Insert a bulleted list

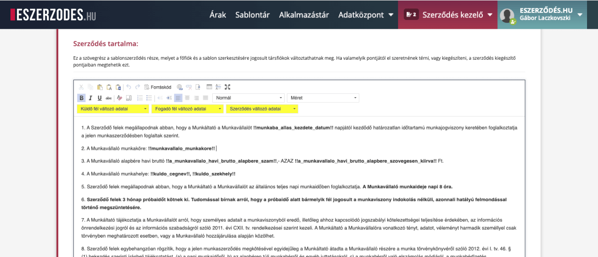pyautogui.click(x=149, y=98)
